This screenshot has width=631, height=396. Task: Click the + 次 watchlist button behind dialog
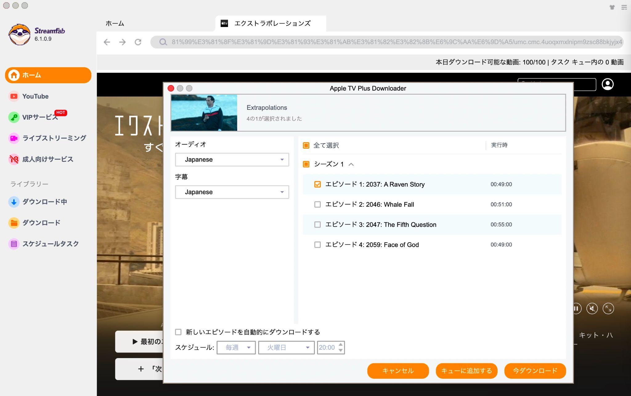(139, 369)
